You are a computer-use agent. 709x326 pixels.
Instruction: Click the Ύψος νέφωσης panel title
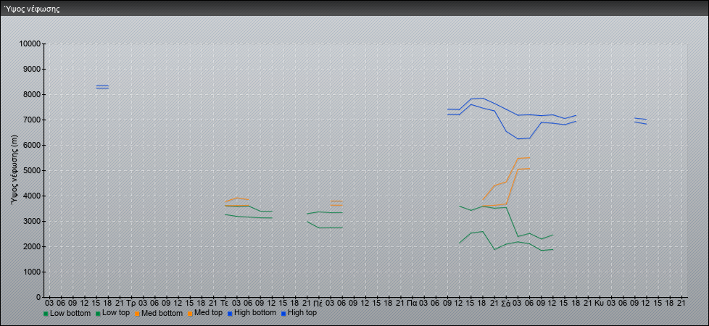[x=31, y=9]
